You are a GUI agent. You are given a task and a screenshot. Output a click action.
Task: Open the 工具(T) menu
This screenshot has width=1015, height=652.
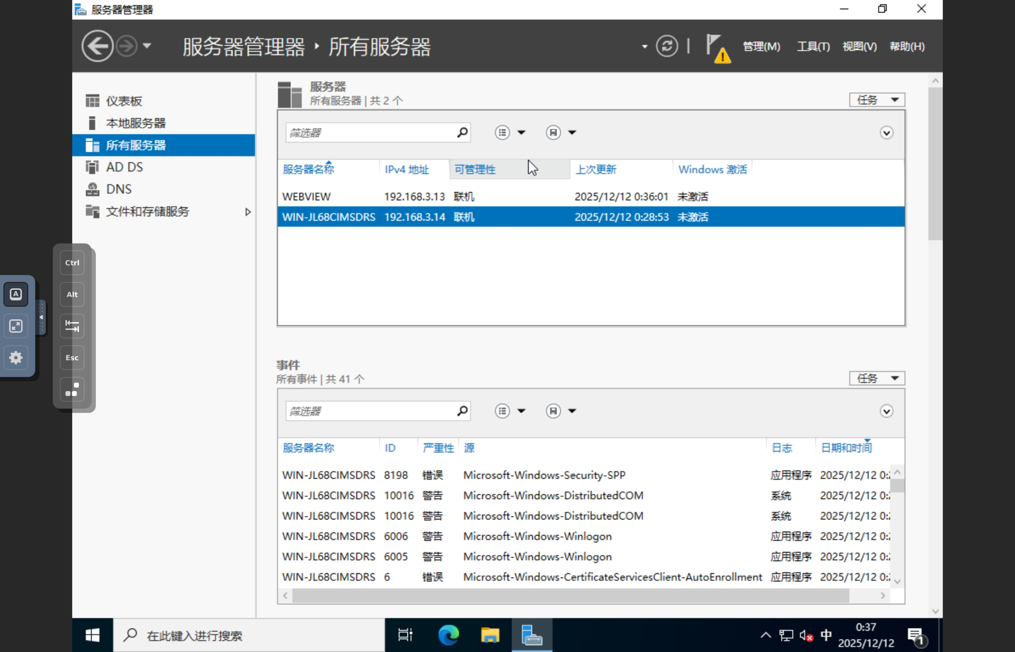pos(813,46)
